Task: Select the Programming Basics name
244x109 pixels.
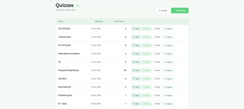Action: click(x=68, y=70)
